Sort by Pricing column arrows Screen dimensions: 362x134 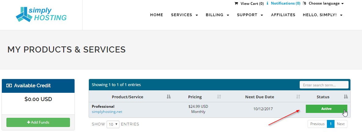click(219, 97)
